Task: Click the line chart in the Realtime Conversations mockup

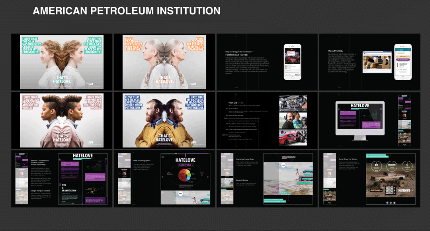Action: click(x=96, y=167)
